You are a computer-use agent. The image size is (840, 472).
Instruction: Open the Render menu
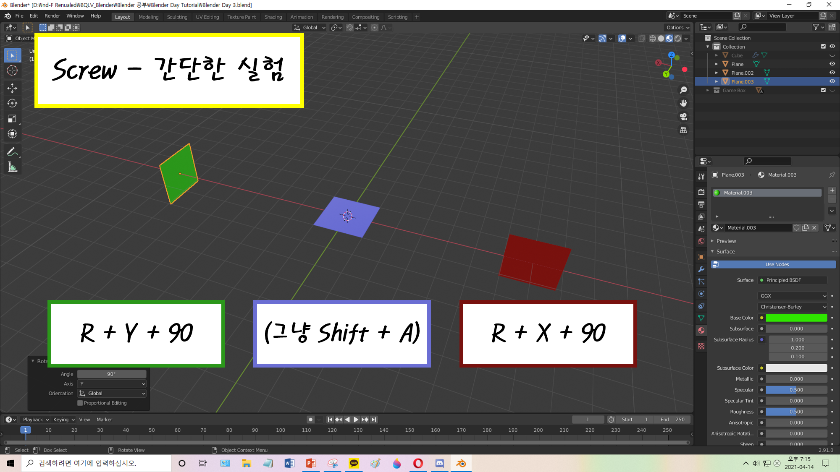52,16
